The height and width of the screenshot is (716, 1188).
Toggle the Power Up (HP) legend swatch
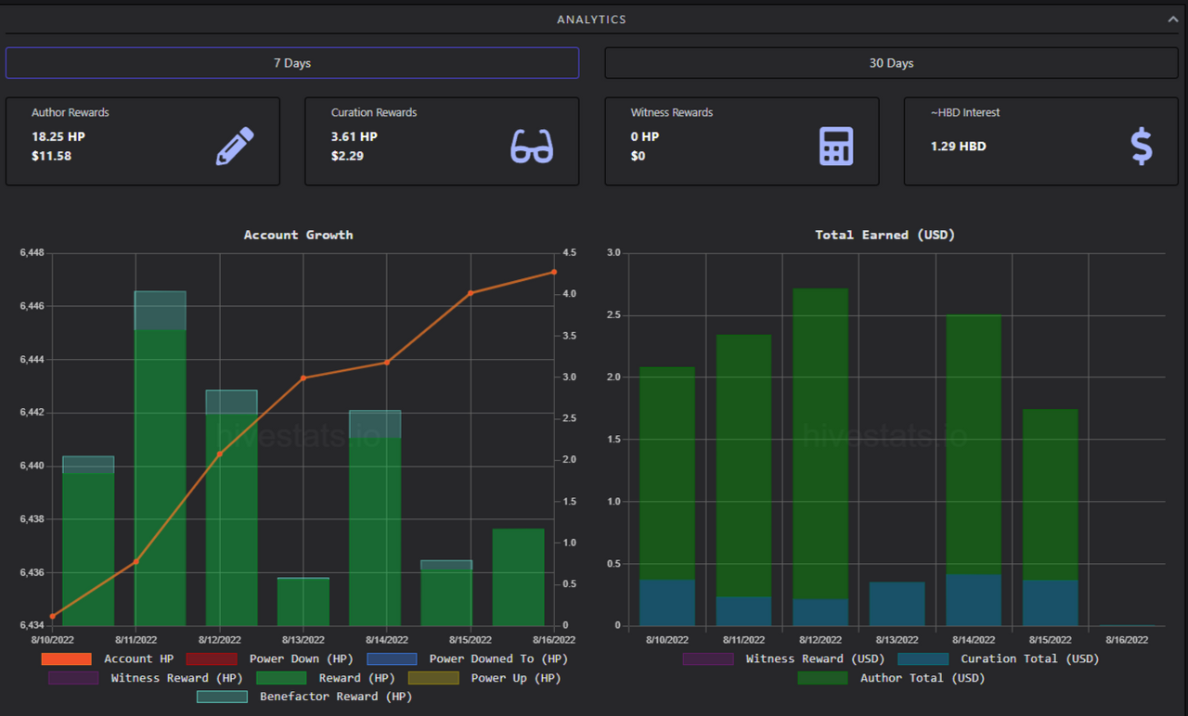(433, 678)
